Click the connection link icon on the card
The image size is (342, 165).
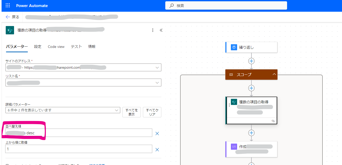point(273,121)
